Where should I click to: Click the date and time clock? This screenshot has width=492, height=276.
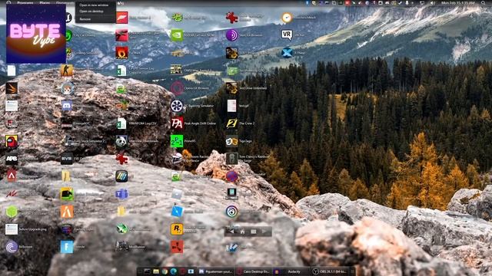(458, 3)
